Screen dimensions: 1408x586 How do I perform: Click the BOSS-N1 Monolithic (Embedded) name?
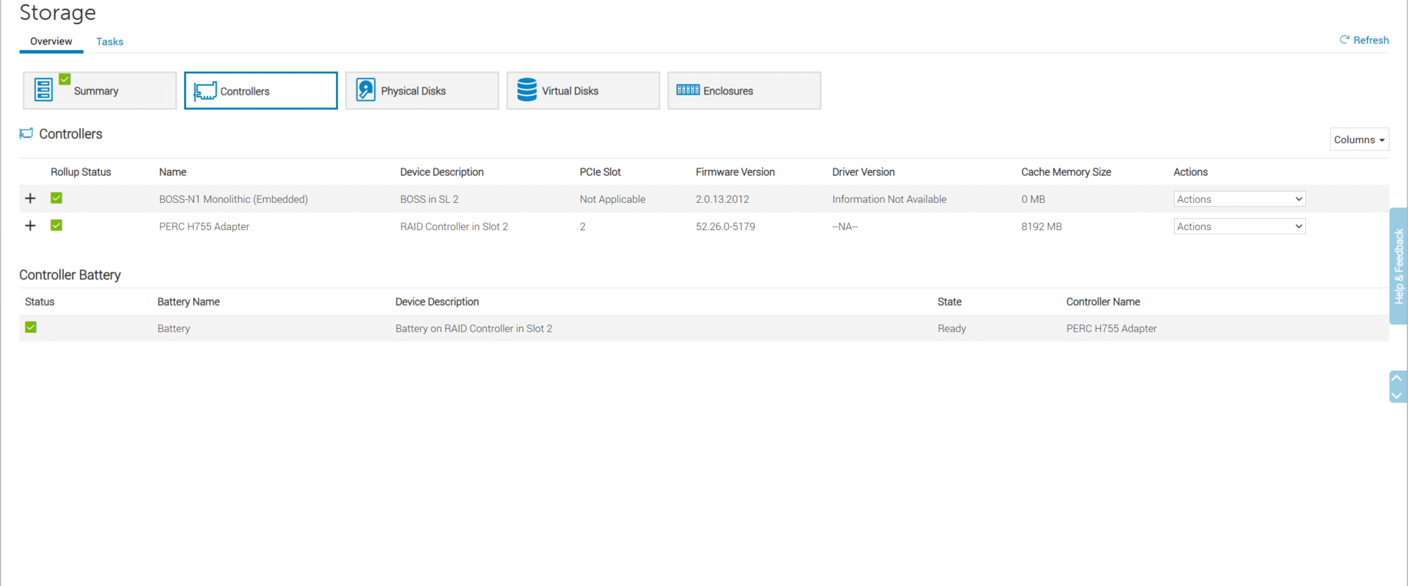(x=233, y=199)
